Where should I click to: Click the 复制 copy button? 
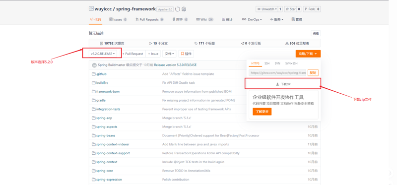click(313, 73)
